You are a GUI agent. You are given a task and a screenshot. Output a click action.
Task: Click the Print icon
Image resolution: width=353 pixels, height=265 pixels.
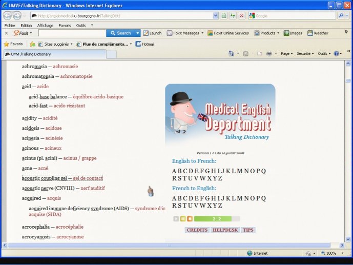coord(269,54)
